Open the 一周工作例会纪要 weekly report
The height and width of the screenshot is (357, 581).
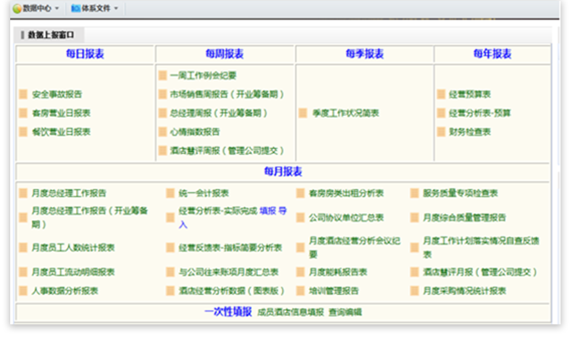pos(203,75)
